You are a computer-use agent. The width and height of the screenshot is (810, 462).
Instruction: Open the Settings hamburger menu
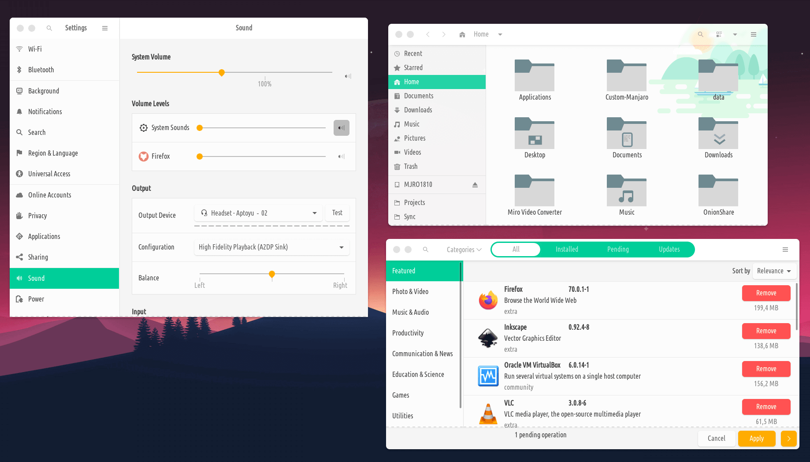(x=105, y=28)
